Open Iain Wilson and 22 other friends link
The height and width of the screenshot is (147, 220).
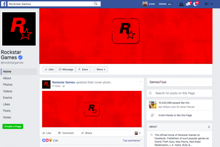pos(176,107)
